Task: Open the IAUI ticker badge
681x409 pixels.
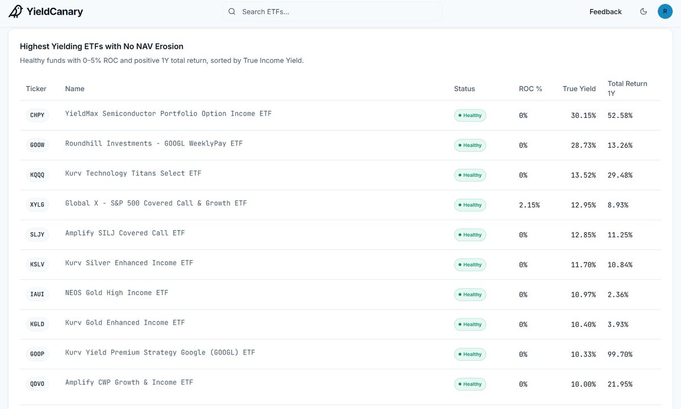Action: [37, 294]
